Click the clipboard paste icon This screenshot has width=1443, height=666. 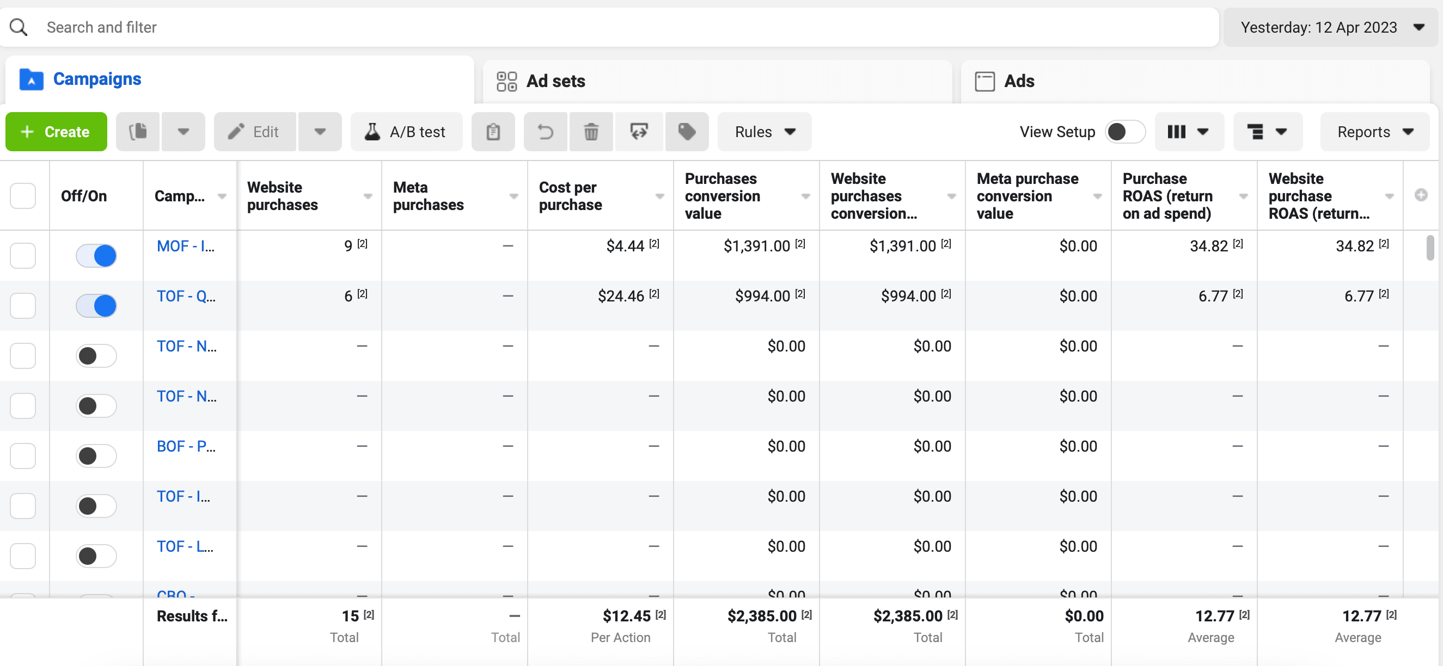click(492, 132)
